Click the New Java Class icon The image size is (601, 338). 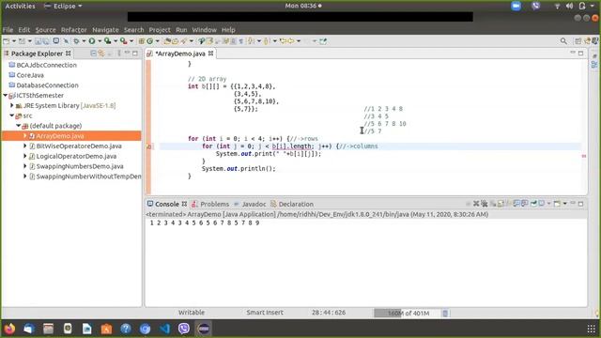coord(150,41)
